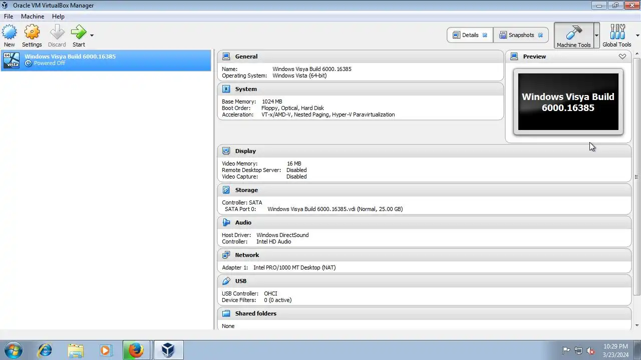Click the SATA Port 0 vdi entry
This screenshot has width=641, height=360.
click(x=335, y=209)
